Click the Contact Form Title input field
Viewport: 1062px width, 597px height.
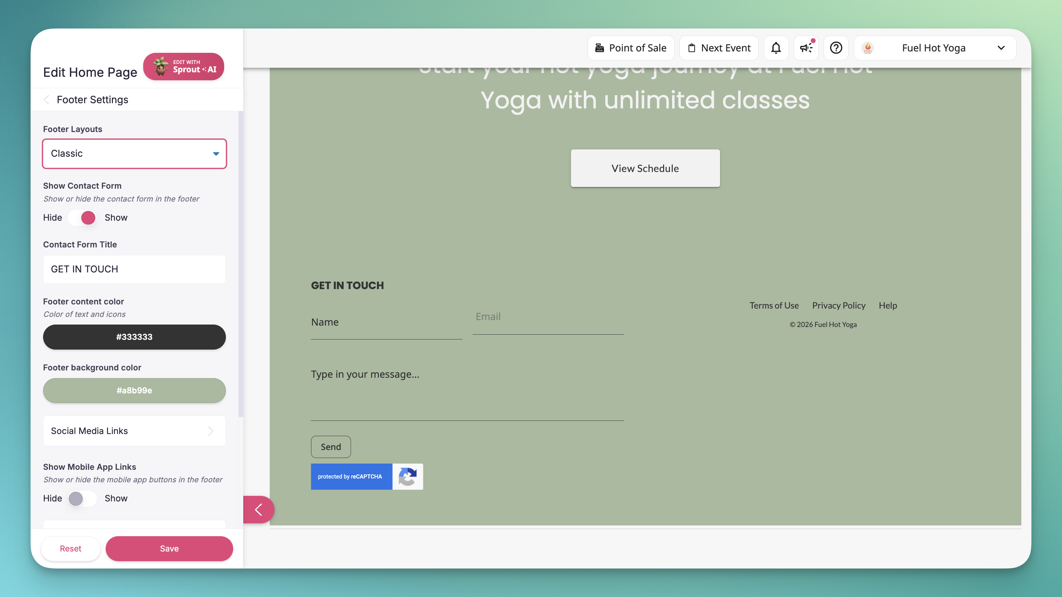(134, 269)
